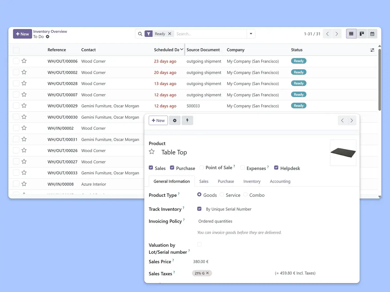
Task: Click the To Do settings gear
Action: click(x=48, y=37)
